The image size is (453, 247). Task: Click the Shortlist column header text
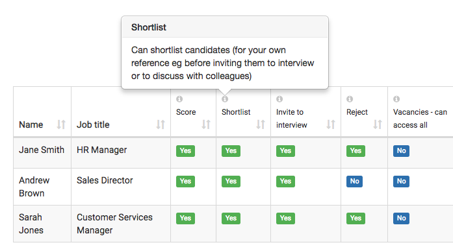click(236, 112)
